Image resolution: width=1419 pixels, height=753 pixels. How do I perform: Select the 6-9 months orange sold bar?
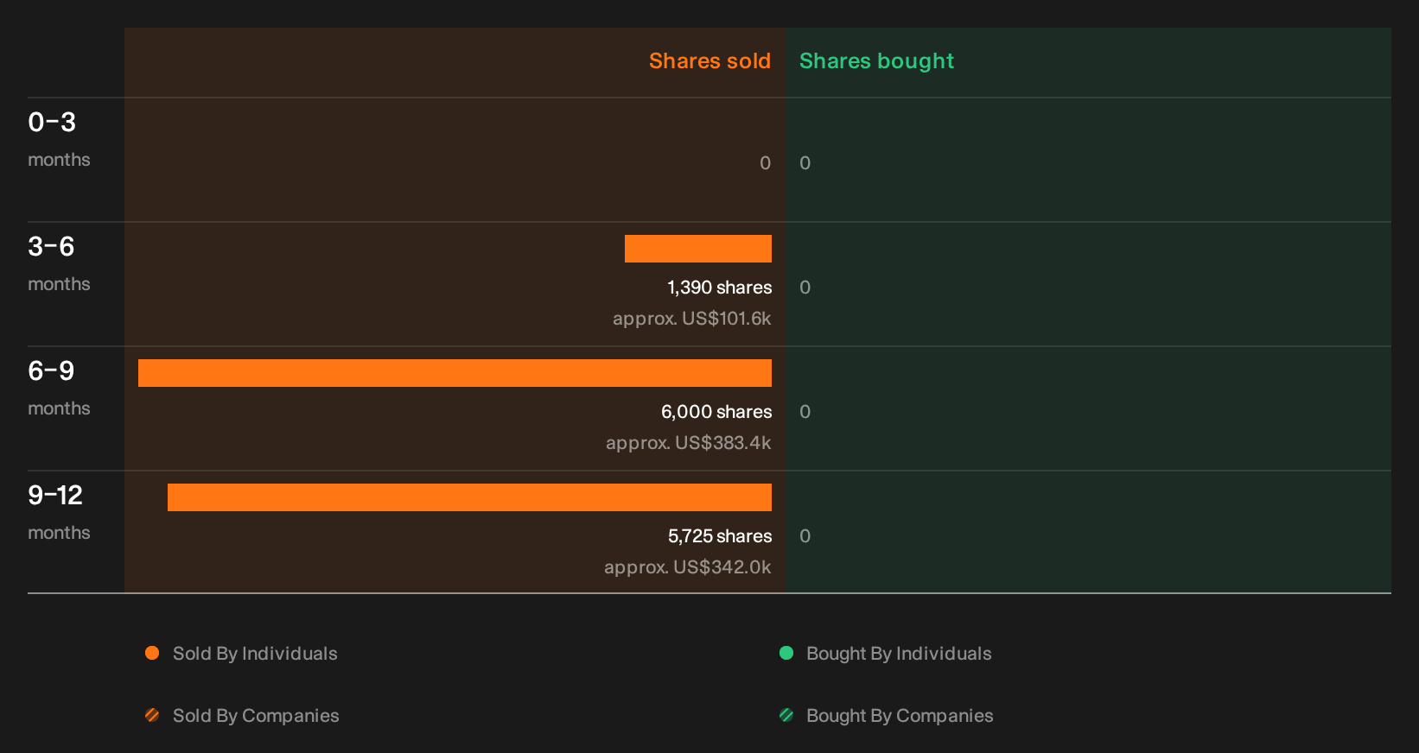click(x=455, y=373)
